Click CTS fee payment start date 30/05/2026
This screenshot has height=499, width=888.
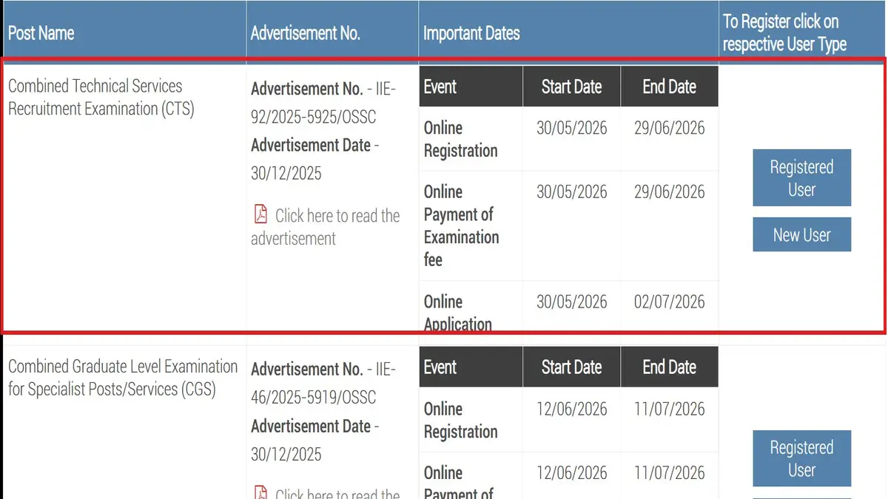pyautogui.click(x=571, y=191)
